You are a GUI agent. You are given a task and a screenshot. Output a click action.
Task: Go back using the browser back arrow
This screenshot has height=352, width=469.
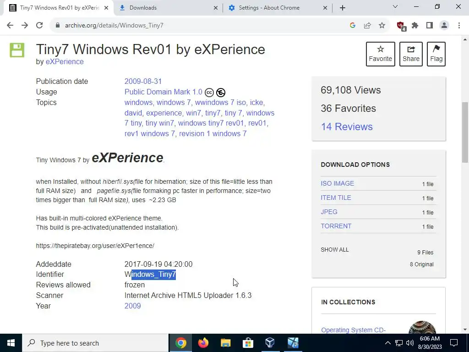pos(10,26)
